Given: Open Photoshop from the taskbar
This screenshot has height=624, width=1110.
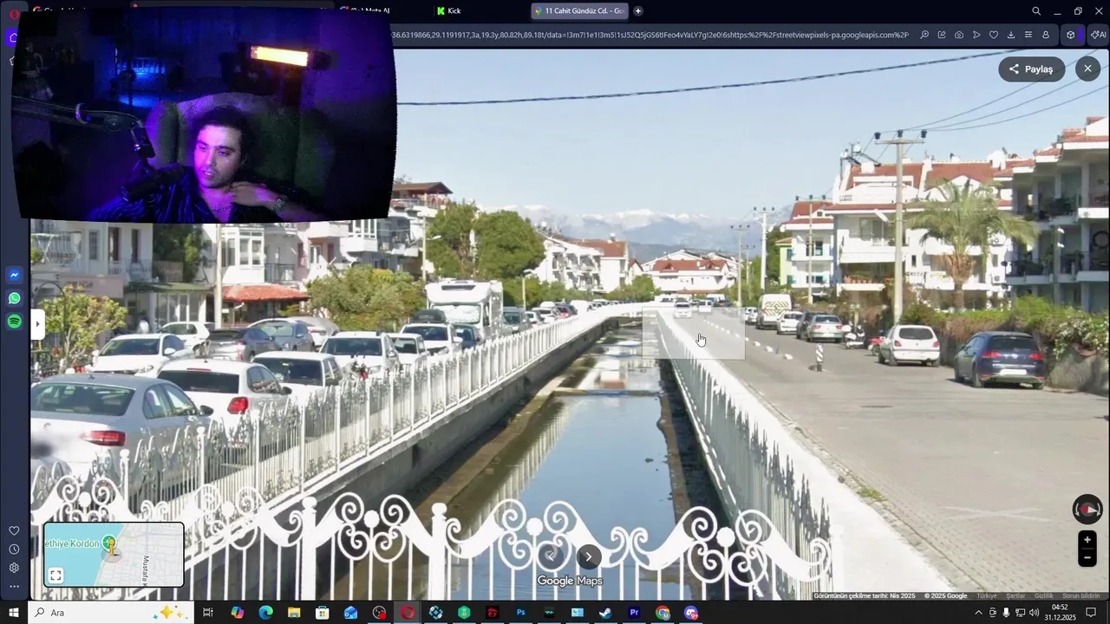Looking at the screenshot, I should (x=520, y=613).
